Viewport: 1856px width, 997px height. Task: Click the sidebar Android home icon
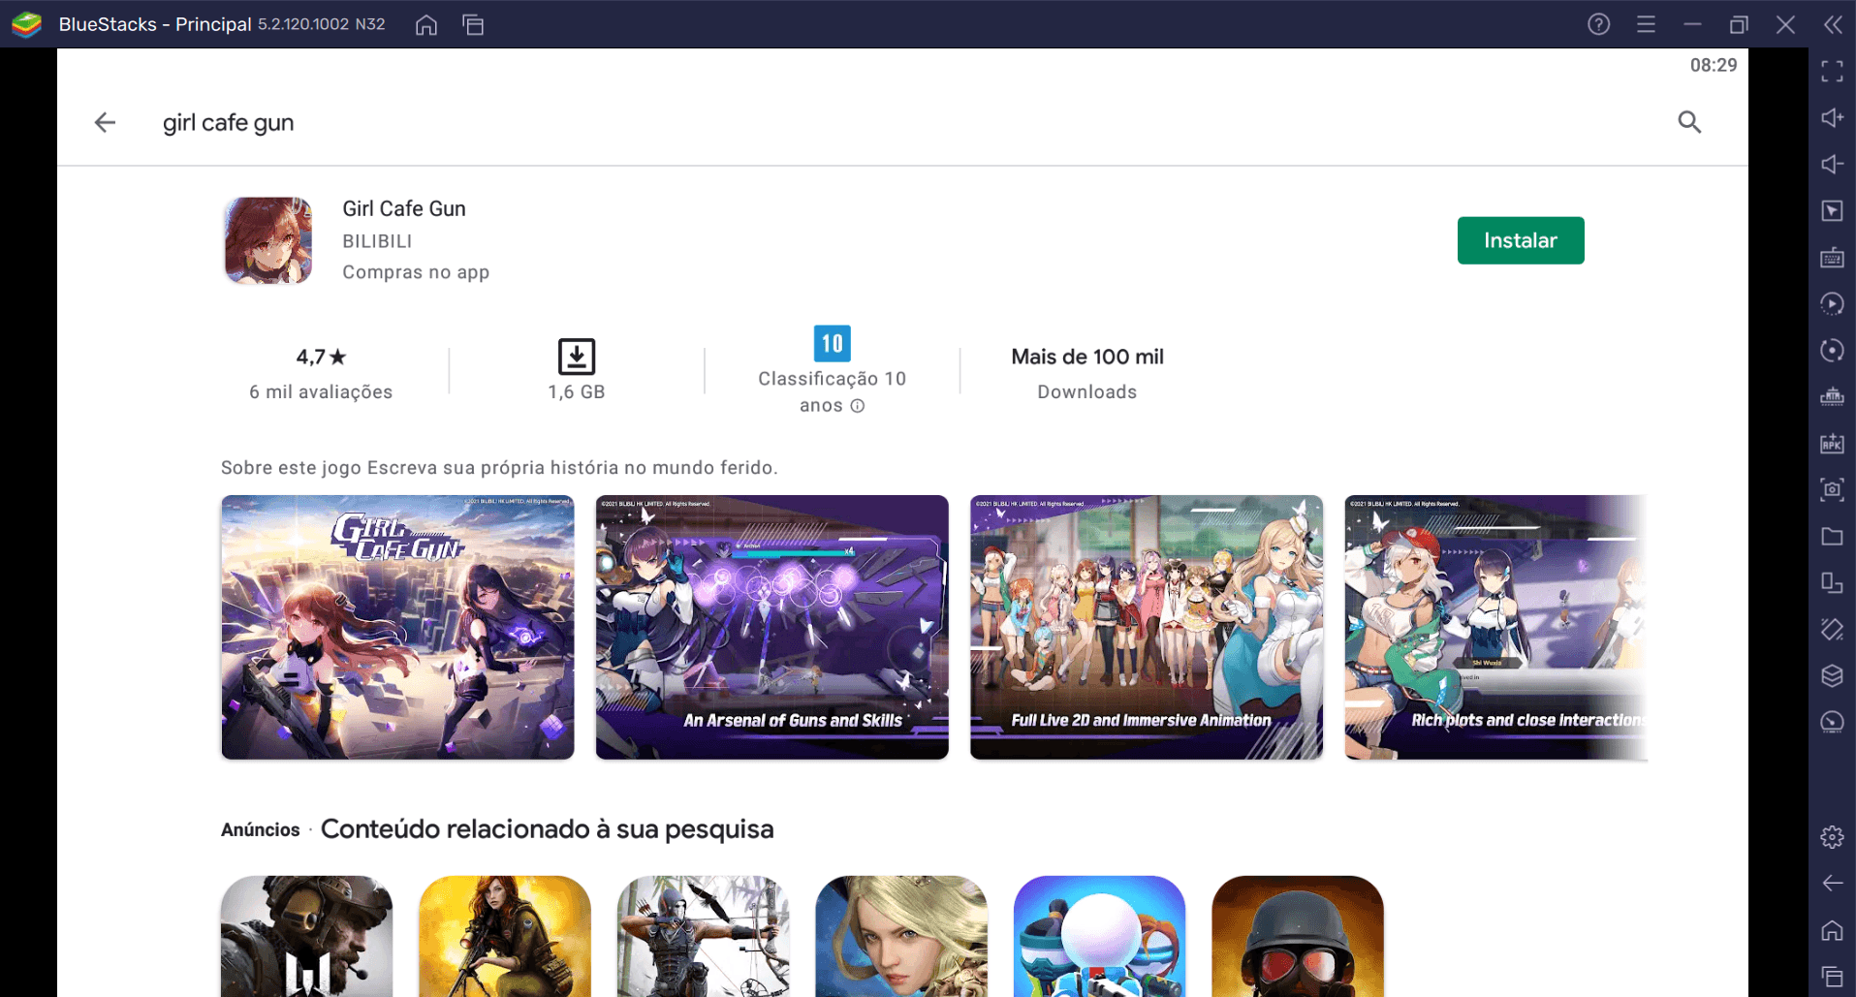(1832, 930)
